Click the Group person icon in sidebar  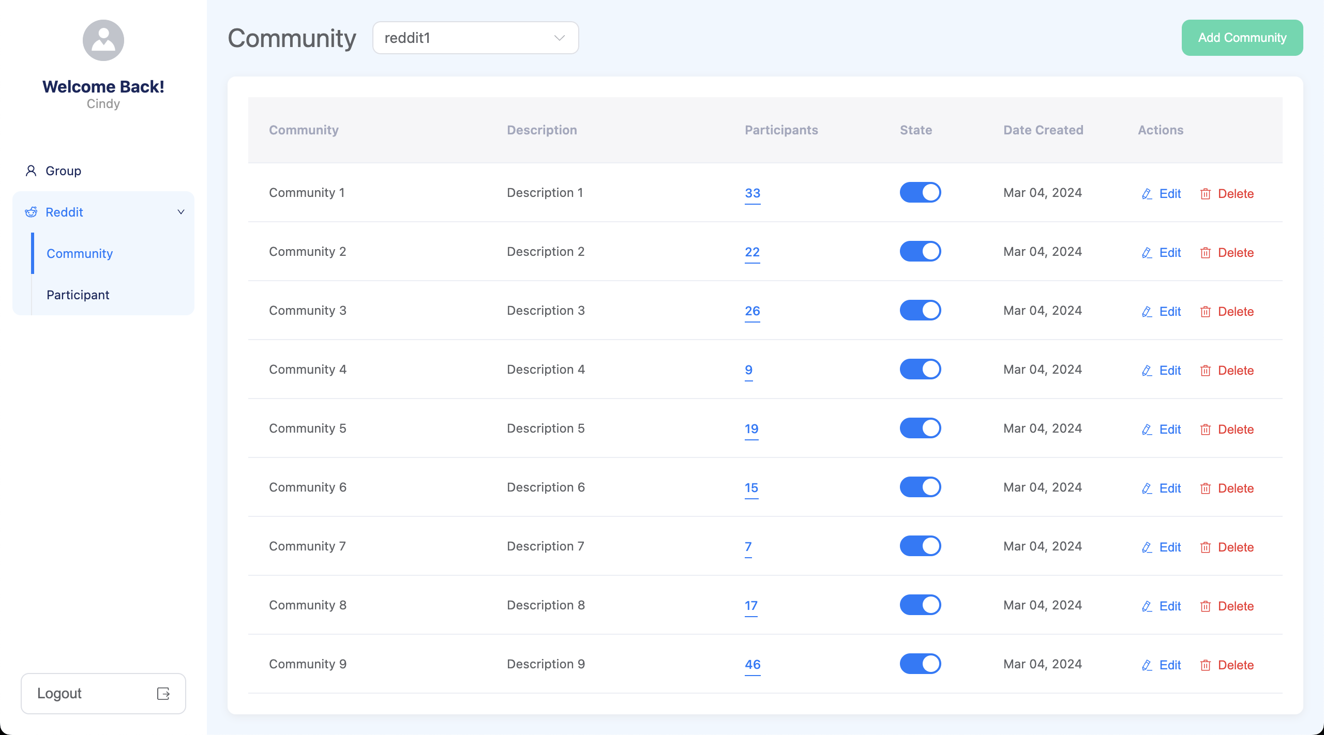31,171
